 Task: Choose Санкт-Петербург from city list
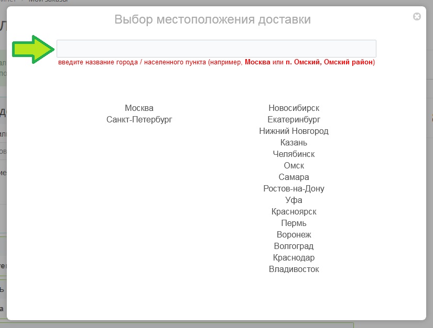tap(139, 120)
